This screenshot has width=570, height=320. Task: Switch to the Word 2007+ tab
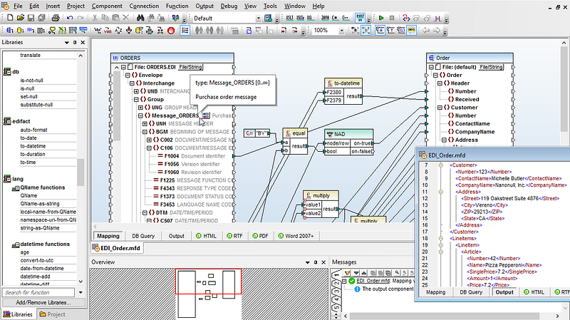[296, 235]
